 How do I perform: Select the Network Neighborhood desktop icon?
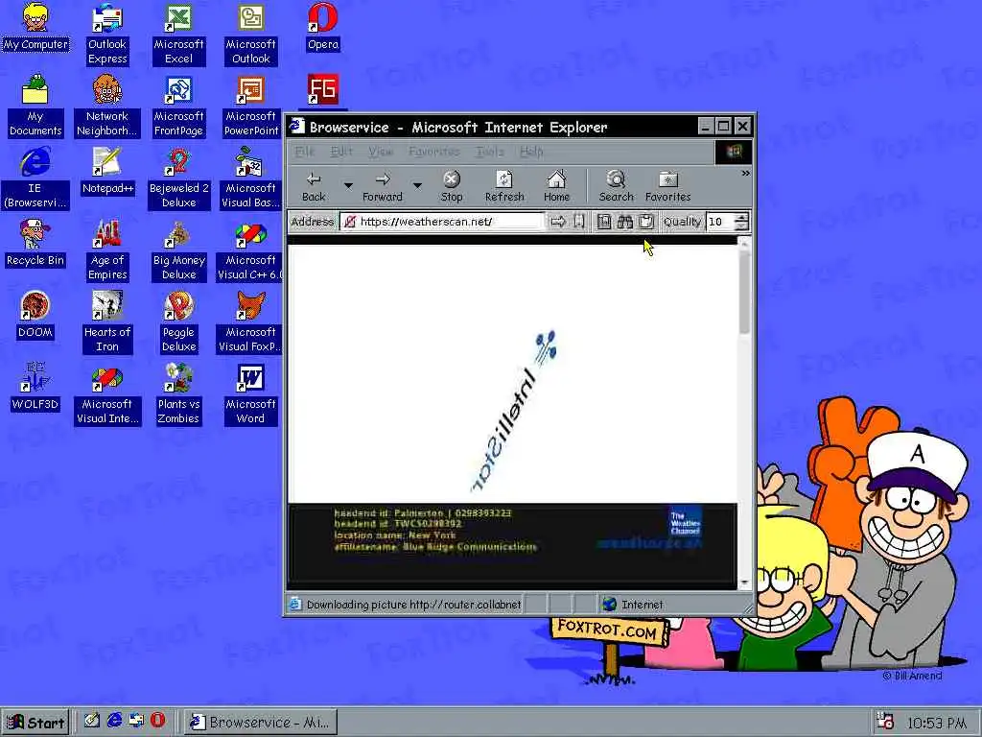(x=107, y=107)
